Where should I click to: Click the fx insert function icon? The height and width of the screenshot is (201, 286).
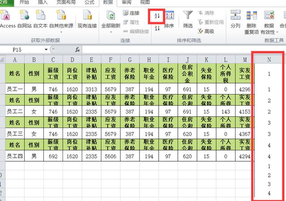[x=77, y=49]
